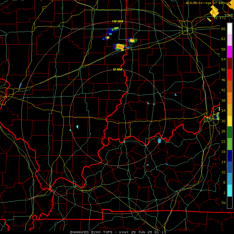The width and height of the screenshot is (234, 234).
Task: Click the "NEXLAB-College of DuPage" text
Action: coord(207,3)
